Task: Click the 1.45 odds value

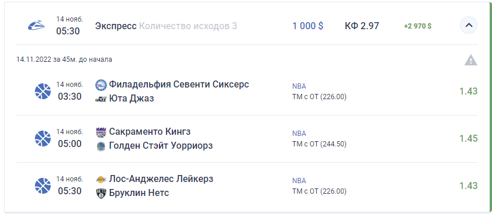Action: [469, 138]
